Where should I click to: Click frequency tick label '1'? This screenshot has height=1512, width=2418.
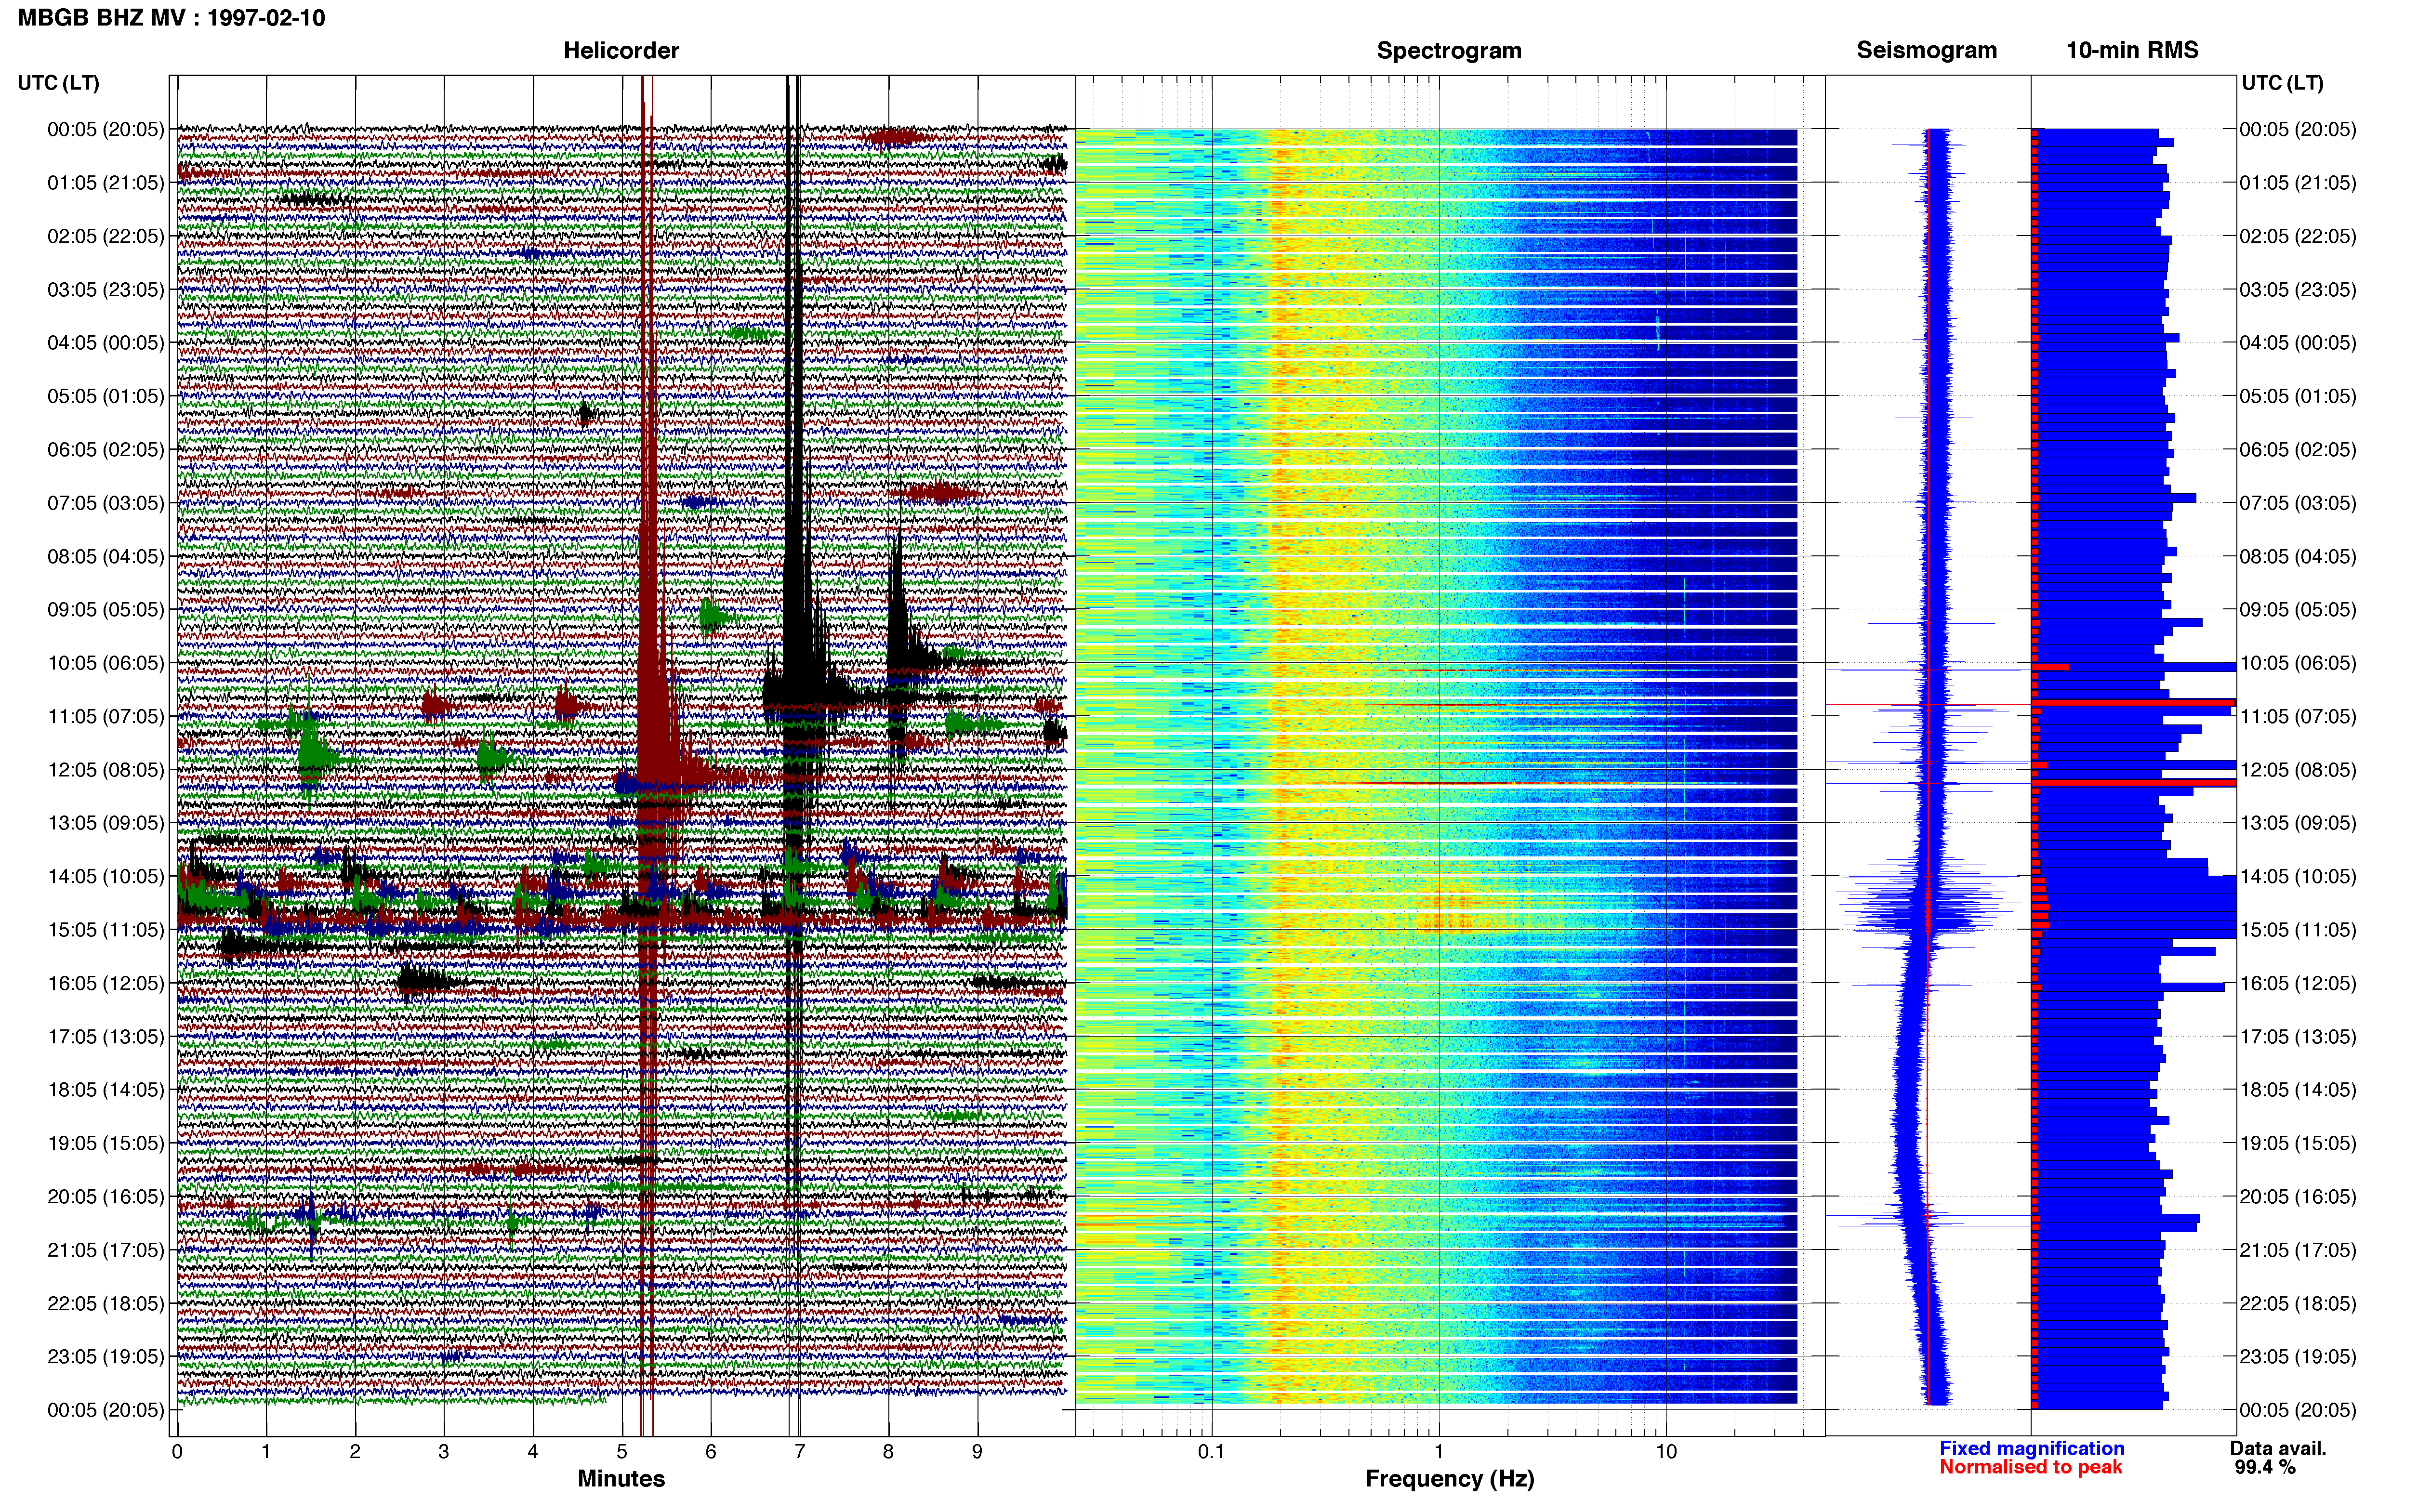(1439, 1452)
